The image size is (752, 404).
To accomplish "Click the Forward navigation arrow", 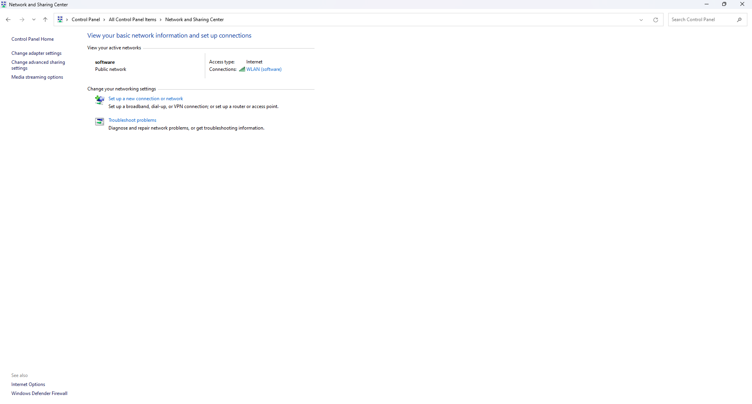I will (22, 20).
